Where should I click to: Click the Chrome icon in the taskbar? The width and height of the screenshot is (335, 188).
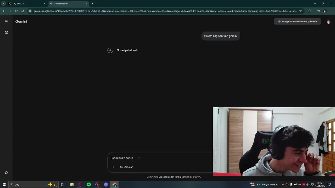115,185
